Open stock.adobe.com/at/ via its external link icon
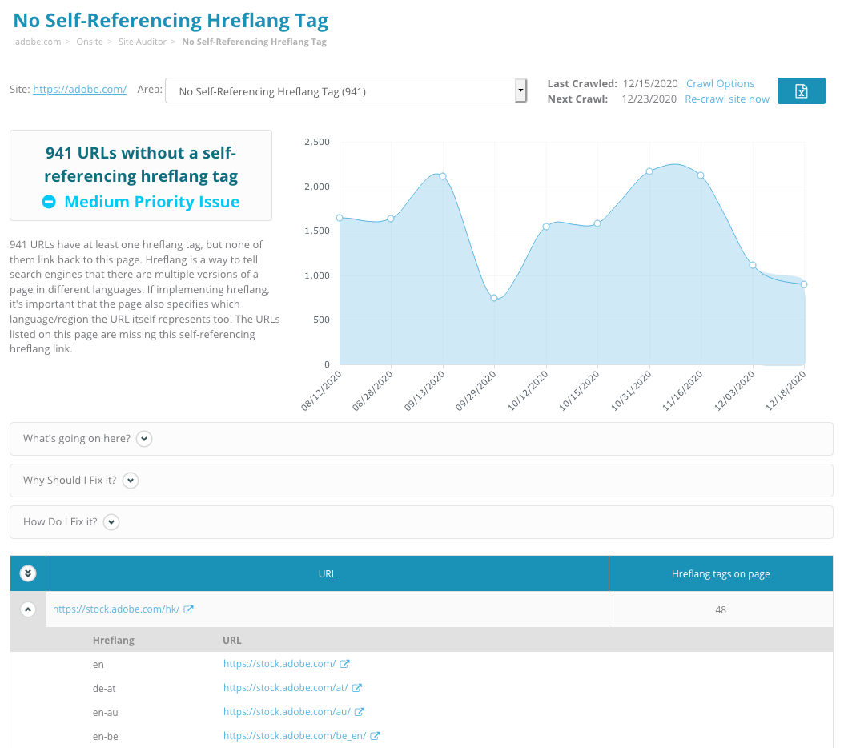 pos(356,687)
